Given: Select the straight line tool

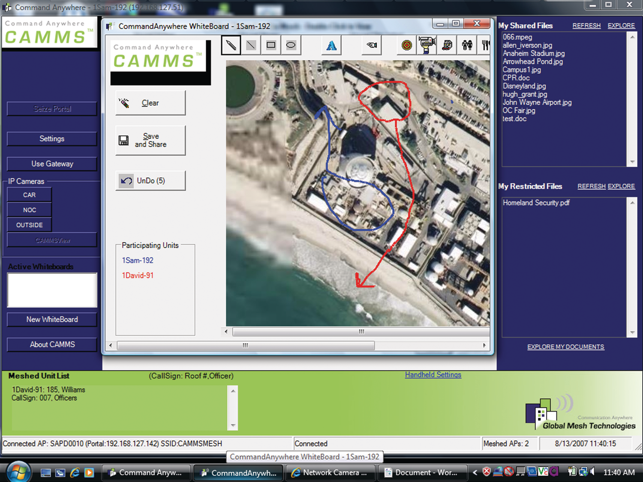Looking at the screenshot, I should pyautogui.click(x=251, y=45).
